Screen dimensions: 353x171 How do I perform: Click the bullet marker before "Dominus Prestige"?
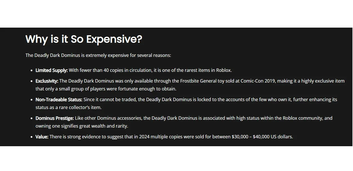click(x=32, y=118)
